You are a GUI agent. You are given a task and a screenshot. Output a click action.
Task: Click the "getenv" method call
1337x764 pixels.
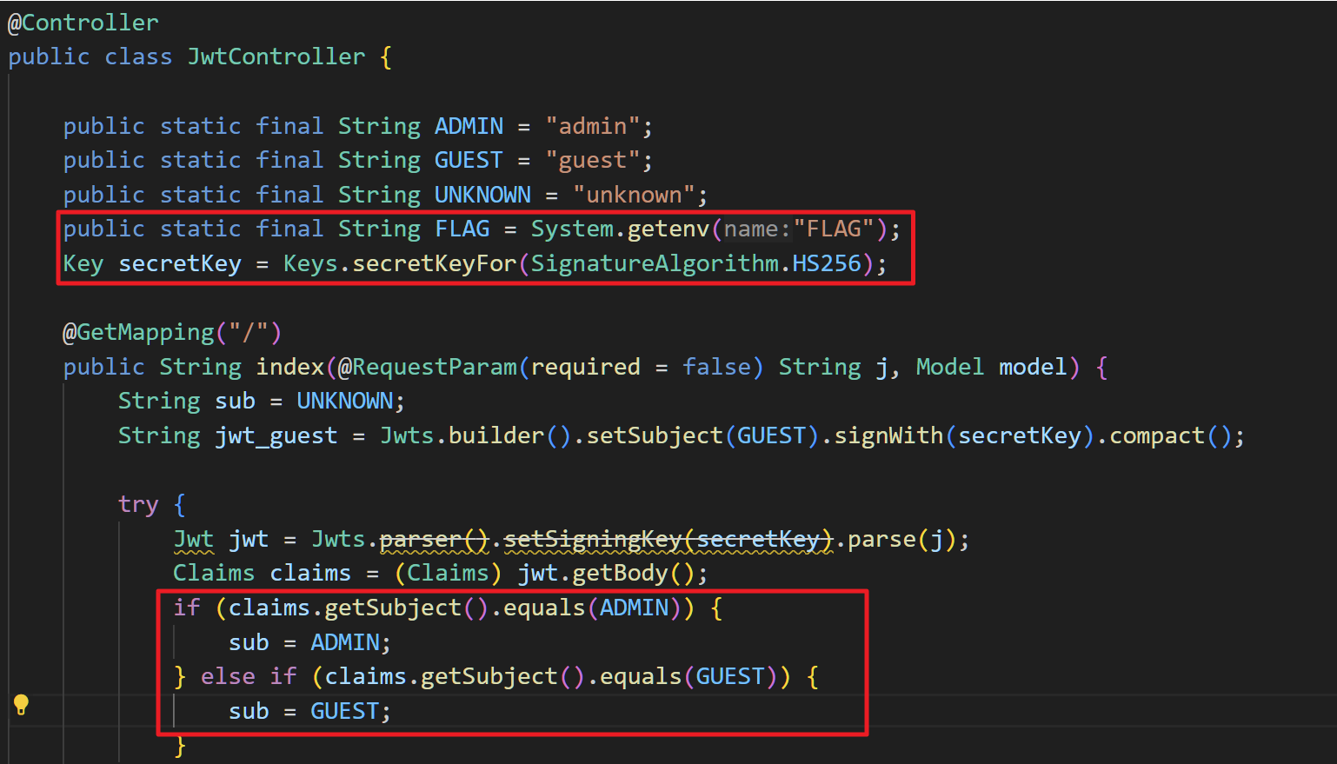click(668, 229)
